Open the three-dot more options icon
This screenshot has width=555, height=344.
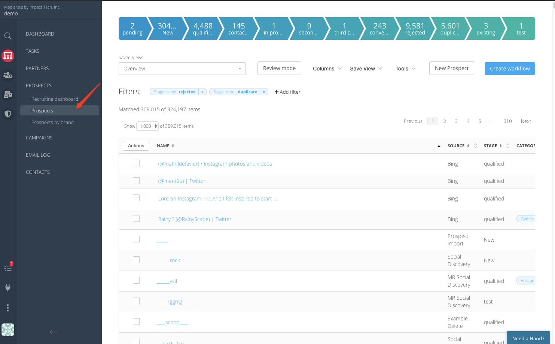[x=8, y=308]
